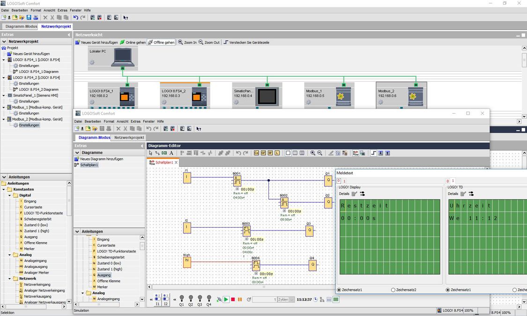Toggle the I2 input switch in simulation bar
The height and width of the screenshot is (316, 527).
pyautogui.click(x=166, y=298)
